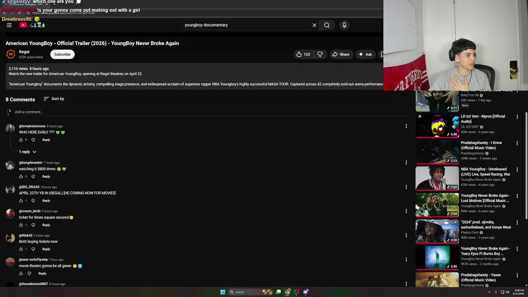Image resolution: width=528 pixels, height=297 pixels.
Task: Open options menu for @user-zs4xf5yw6p comment
Action: coord(406,259)
